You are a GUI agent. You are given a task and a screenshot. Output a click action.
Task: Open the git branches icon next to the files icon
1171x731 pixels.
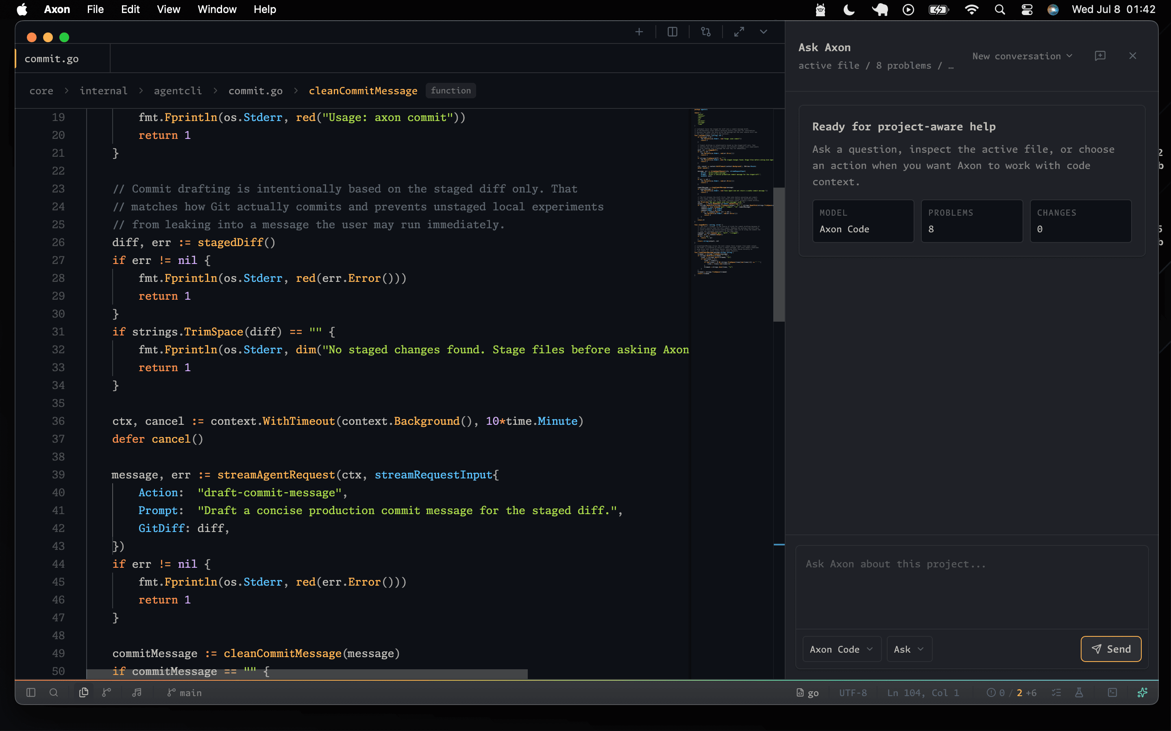coord(107,692)
